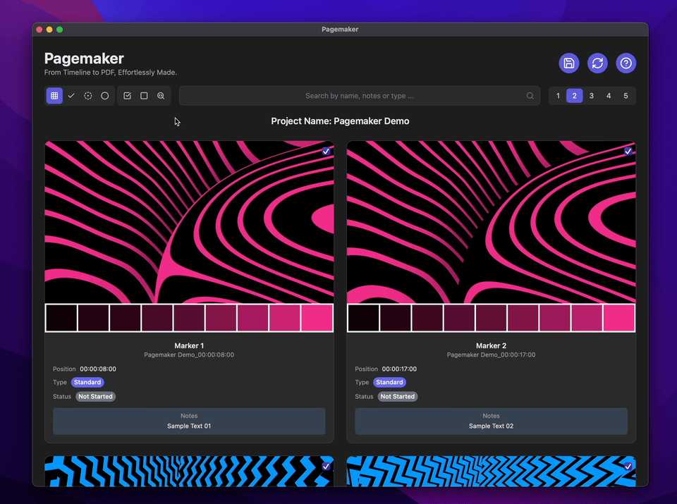This screenshot has height=504, width=677.
Task: Click Marker 1 Standard type badge
Action: click(x=87, y=382)
